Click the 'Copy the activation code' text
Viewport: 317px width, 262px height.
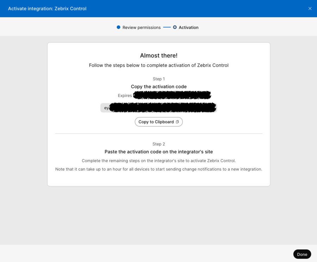(159, 87)
